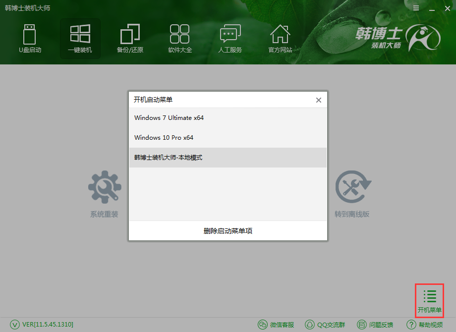The image size is (456, 332).
Task: Choose 韩博士装机大师-本地模式 boot entry
Action: 168,157
